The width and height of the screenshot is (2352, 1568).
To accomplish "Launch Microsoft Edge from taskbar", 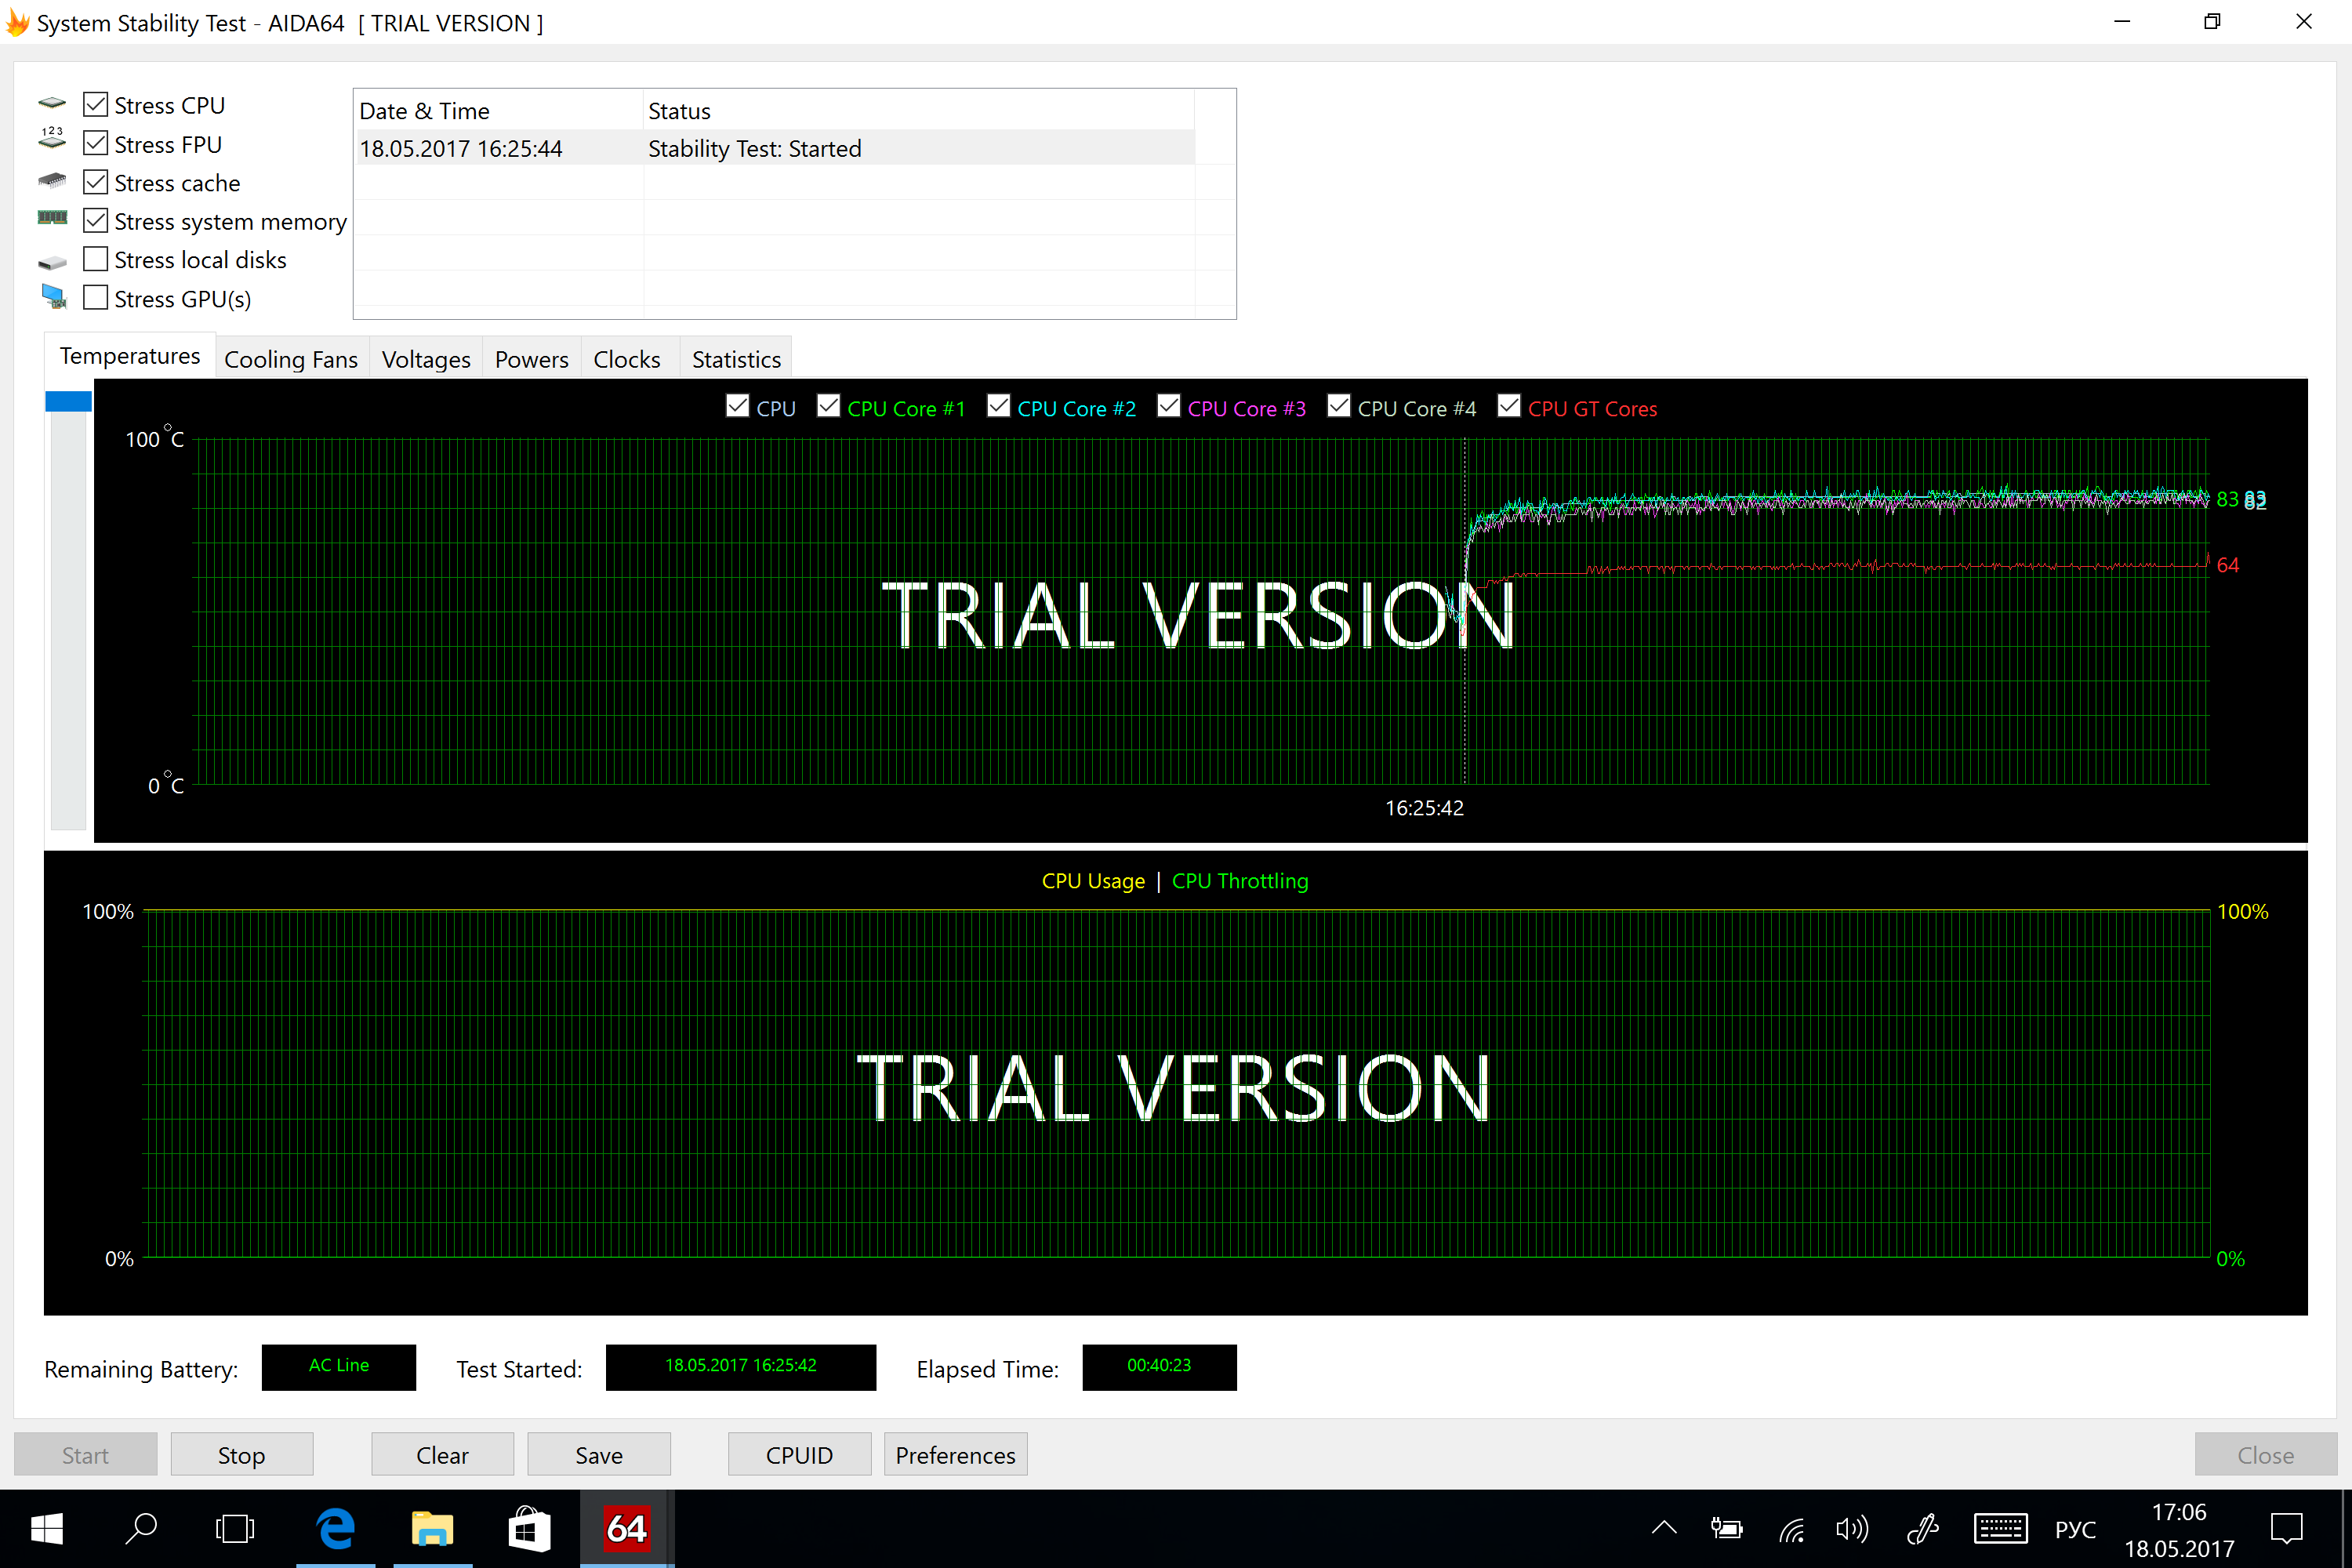I will click(x=336, y=1529).
